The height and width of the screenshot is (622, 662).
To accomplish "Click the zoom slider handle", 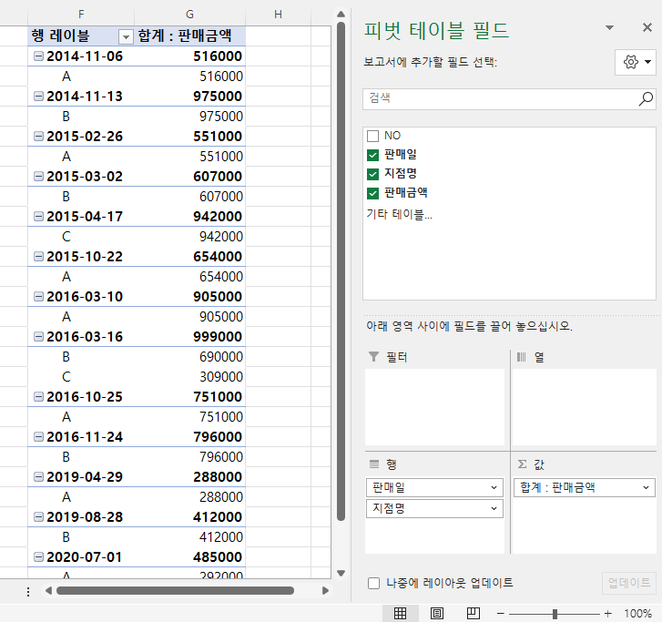I will (x=555, y=614).
